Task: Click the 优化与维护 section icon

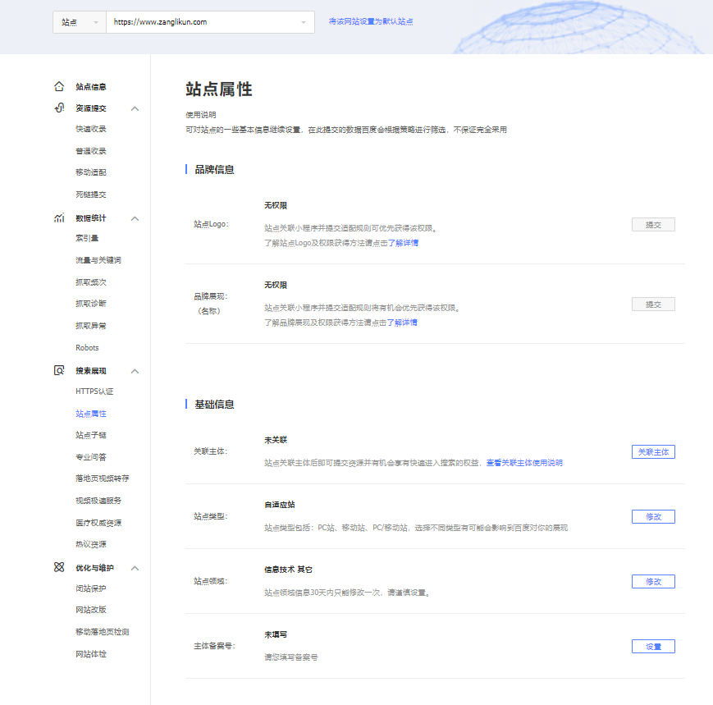Action: (x=59, y=567)
